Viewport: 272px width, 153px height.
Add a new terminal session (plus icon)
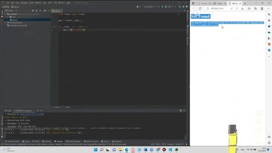[x=37, y=110]
